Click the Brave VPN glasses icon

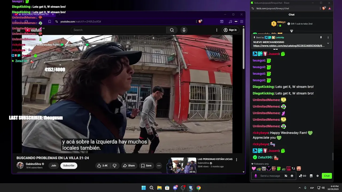(236, 22)
